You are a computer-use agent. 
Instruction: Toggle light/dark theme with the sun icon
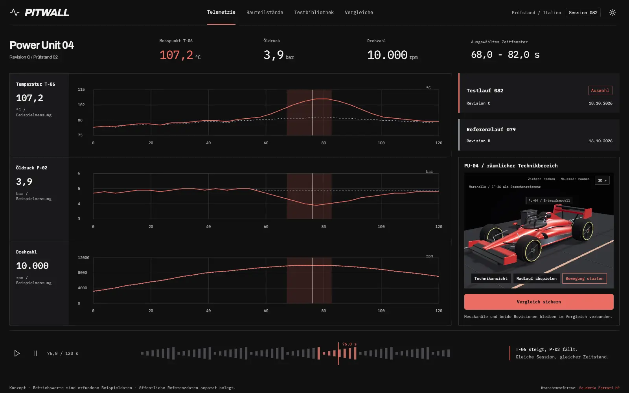(x=612, y=13)
